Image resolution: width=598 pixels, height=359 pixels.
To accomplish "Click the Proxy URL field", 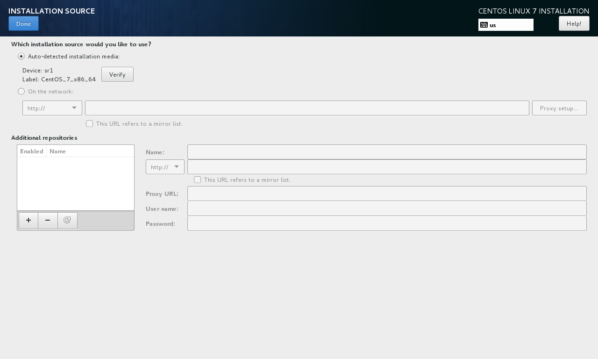I will tap(386, 194).
